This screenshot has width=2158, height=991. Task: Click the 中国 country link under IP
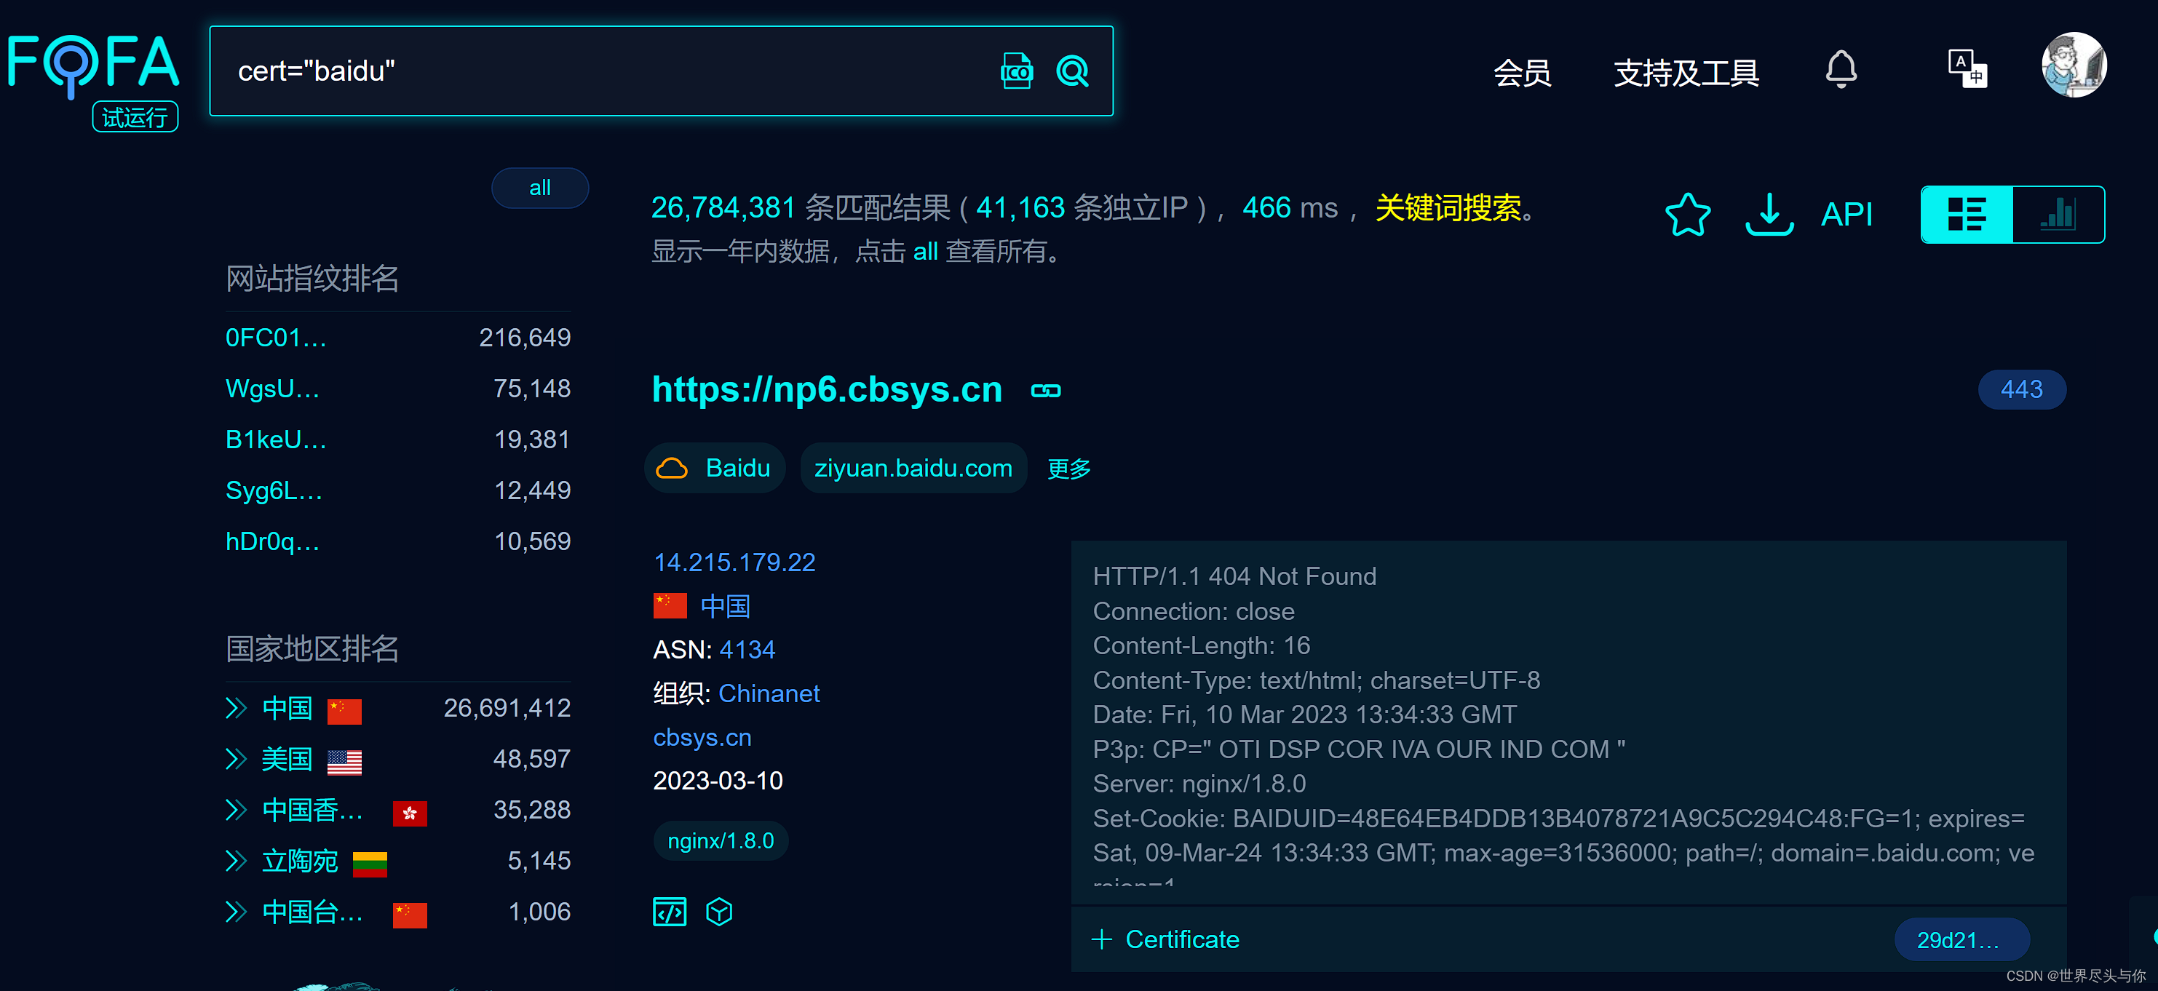point(725,605)
